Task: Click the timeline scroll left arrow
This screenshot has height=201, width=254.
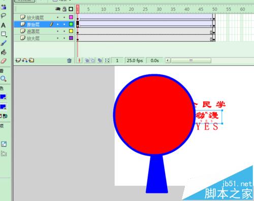Action: pyautogui.click(x=168, y=60)
